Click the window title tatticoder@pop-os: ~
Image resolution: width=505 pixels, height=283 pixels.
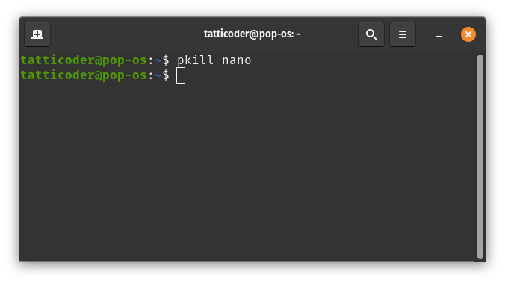tap(252, 34)
